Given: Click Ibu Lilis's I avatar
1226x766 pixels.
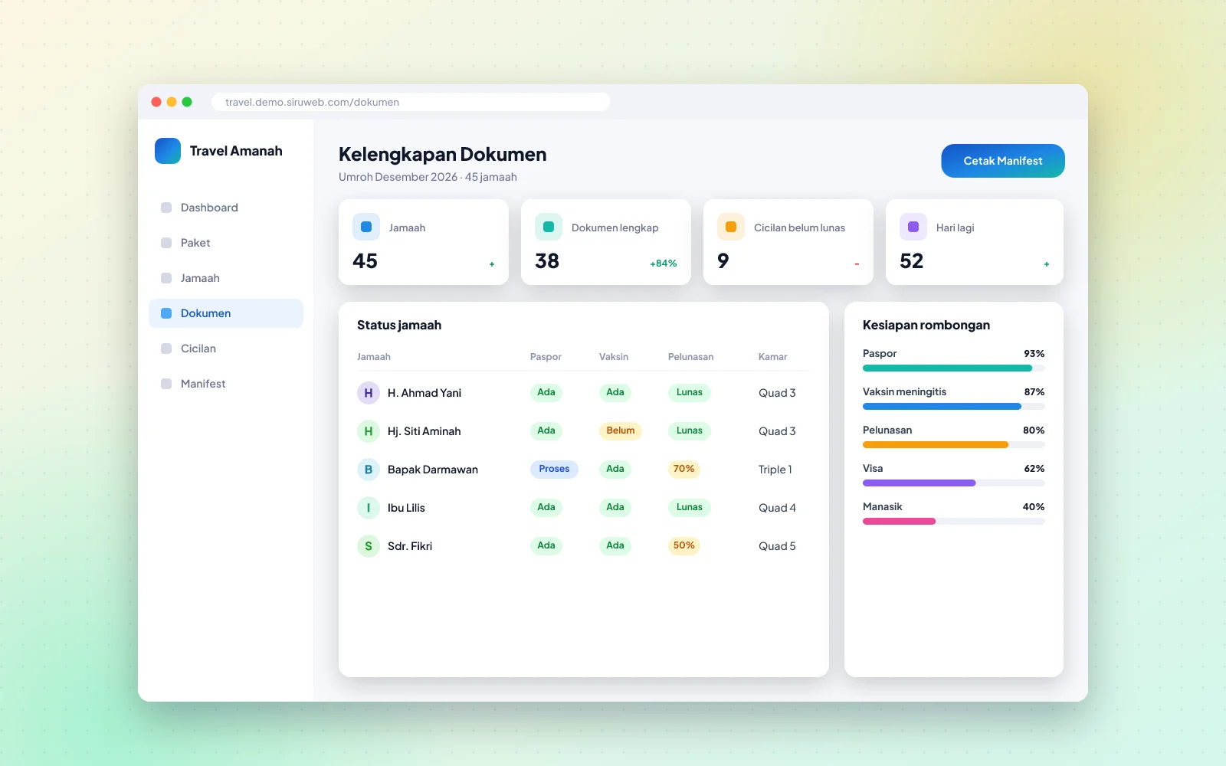Looking at the screenshot, I should click(369, 508).
